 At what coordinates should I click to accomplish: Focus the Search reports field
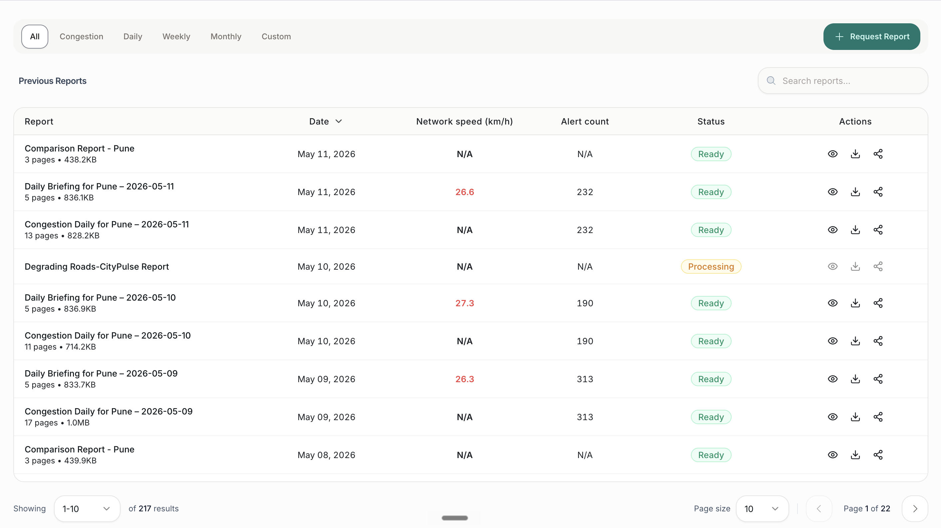843,80
